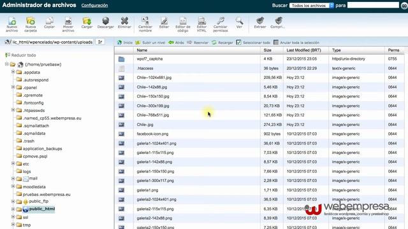Image resolution: width=408 pixels, height=229 pixels.
Task: Click Reenviar forward button
Action: pyautogui.click(x=198, y=43)
